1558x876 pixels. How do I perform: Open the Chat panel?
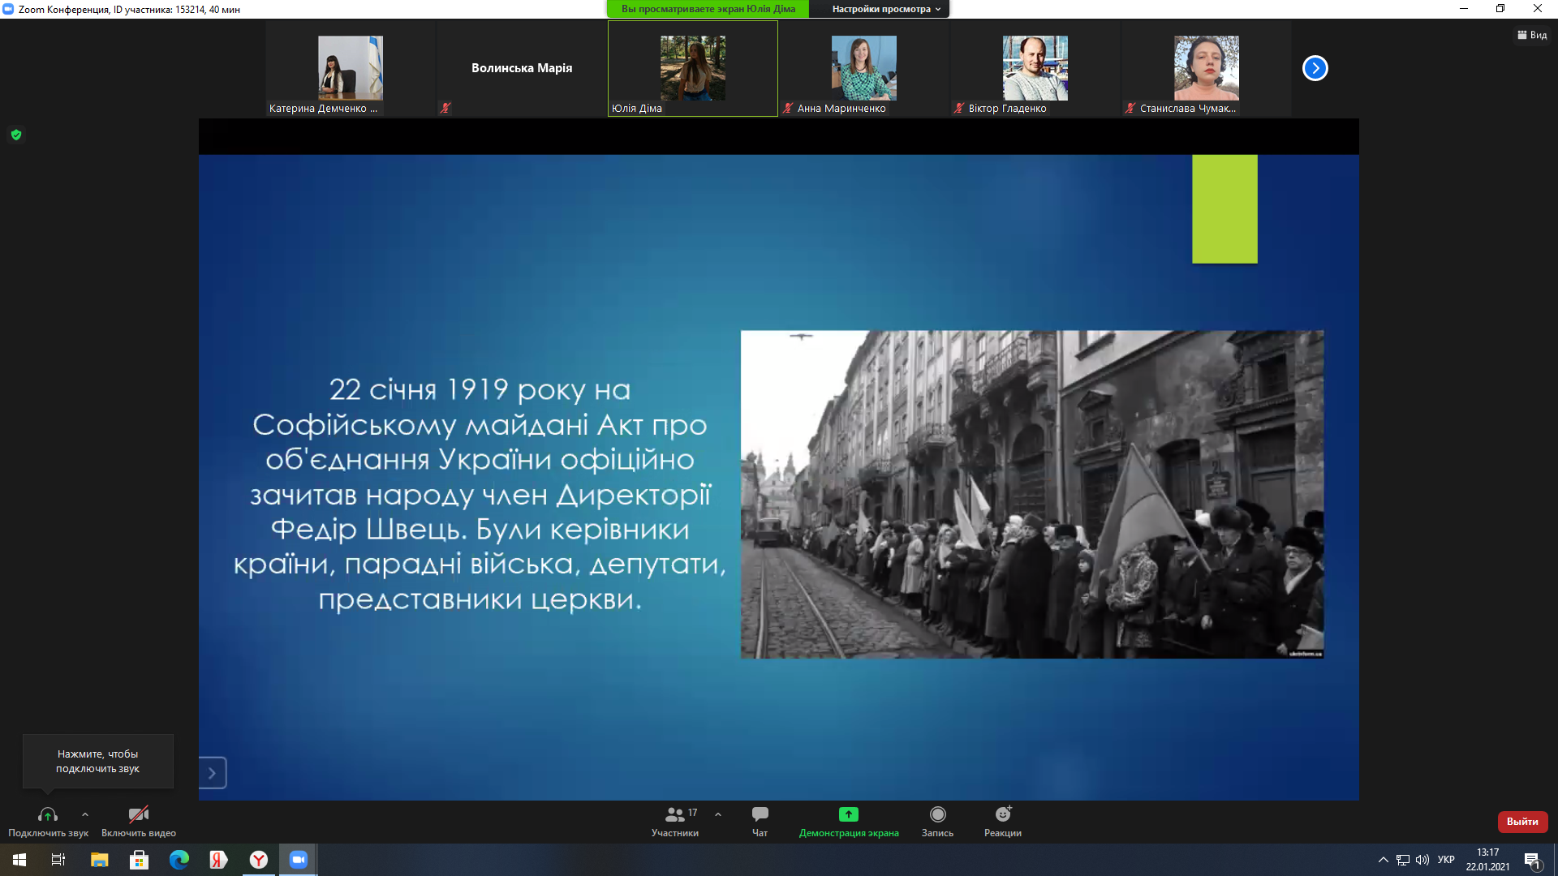click(760, 814)
